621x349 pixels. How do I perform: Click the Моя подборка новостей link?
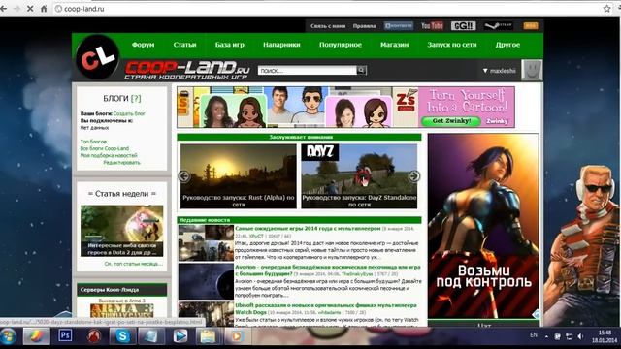click(109, 155)
